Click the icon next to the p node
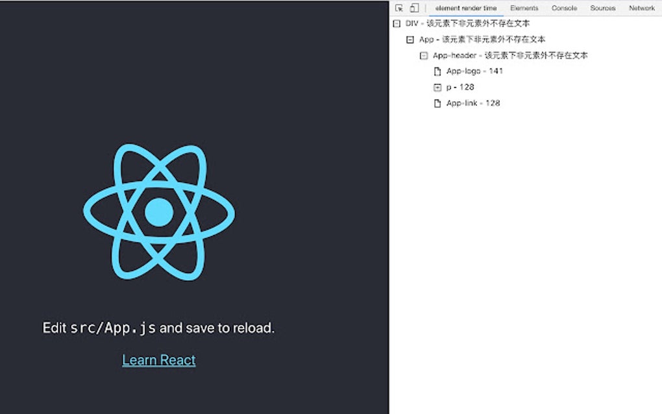 coord(437,87)
